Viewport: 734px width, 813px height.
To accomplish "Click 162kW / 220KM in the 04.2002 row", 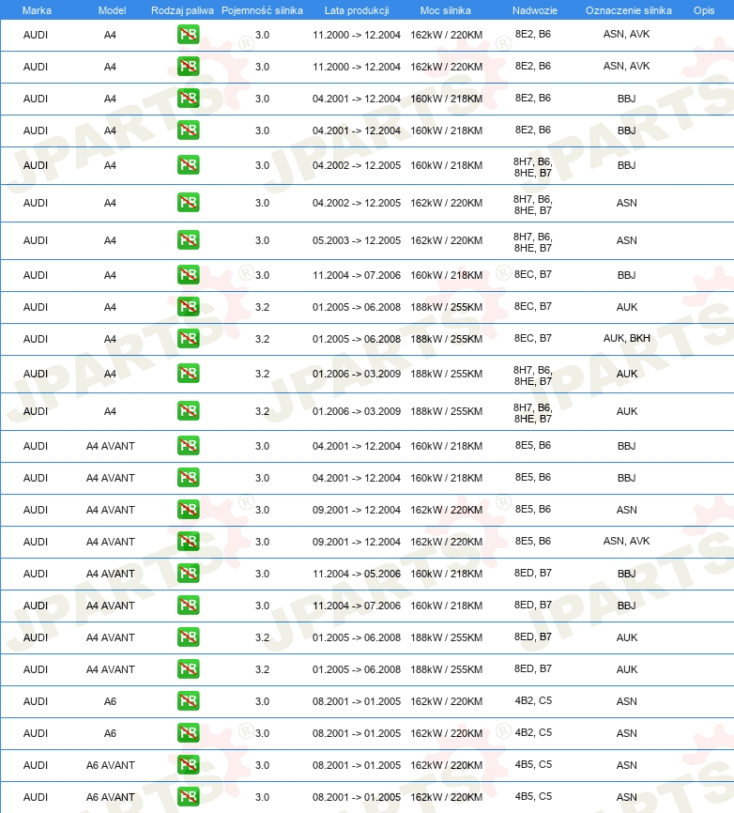I will pyautogui.click(x=446, y=203).
